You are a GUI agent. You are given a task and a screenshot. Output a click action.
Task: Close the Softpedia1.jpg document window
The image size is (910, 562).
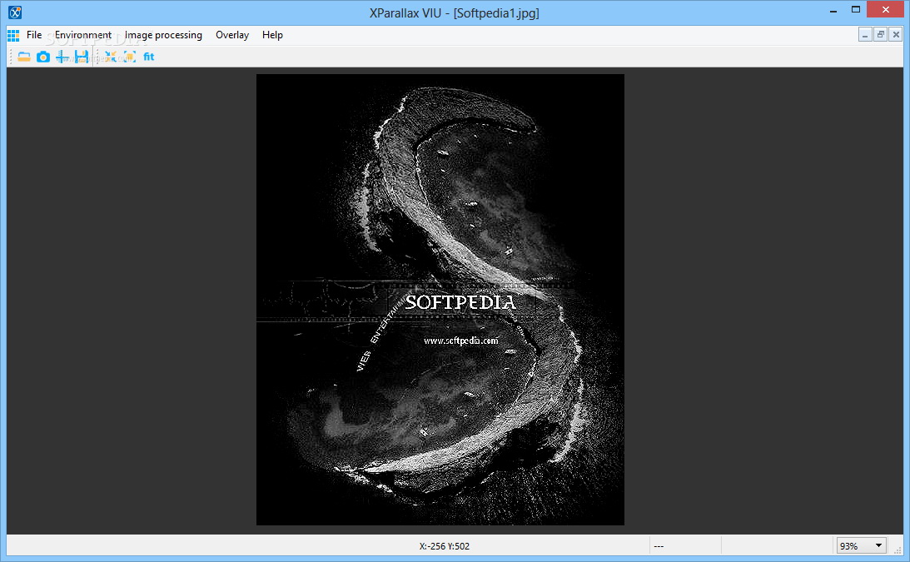tap(896, 35)
